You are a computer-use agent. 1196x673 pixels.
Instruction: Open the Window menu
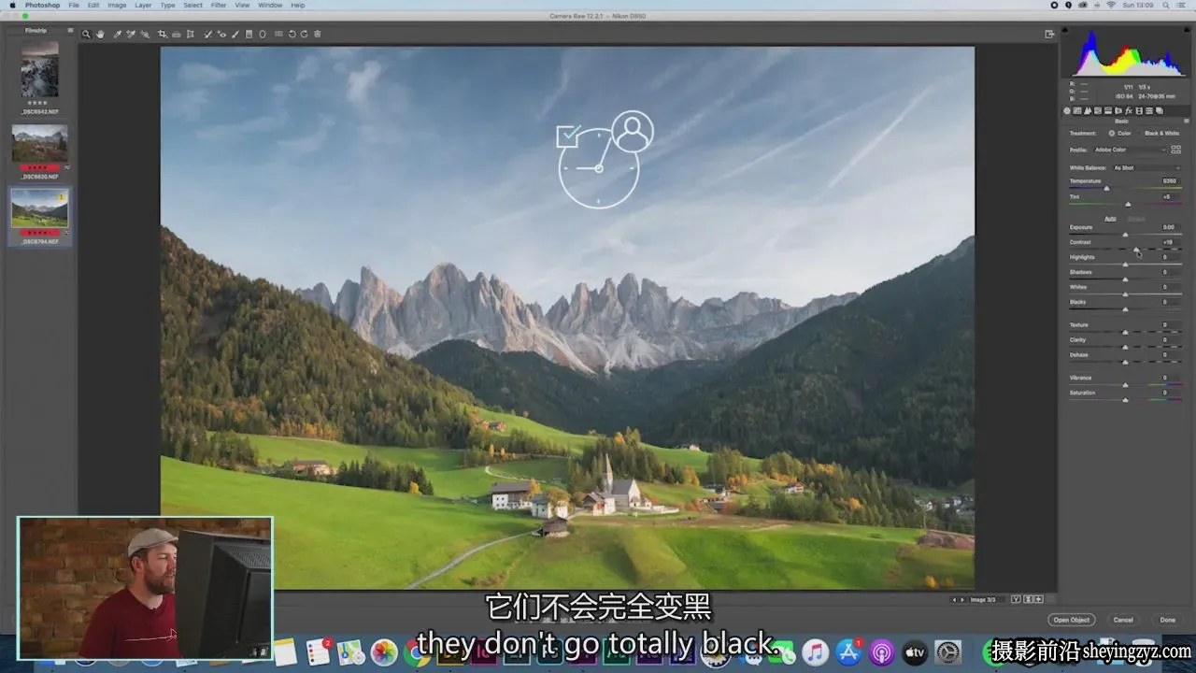click(270, 6)
